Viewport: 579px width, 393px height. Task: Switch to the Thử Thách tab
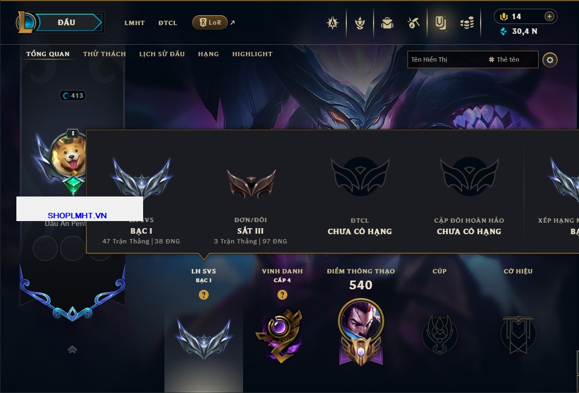point(104,54)
